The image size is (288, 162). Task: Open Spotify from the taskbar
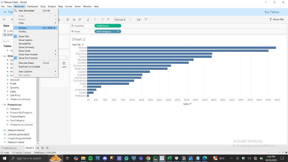click(91, 158)
